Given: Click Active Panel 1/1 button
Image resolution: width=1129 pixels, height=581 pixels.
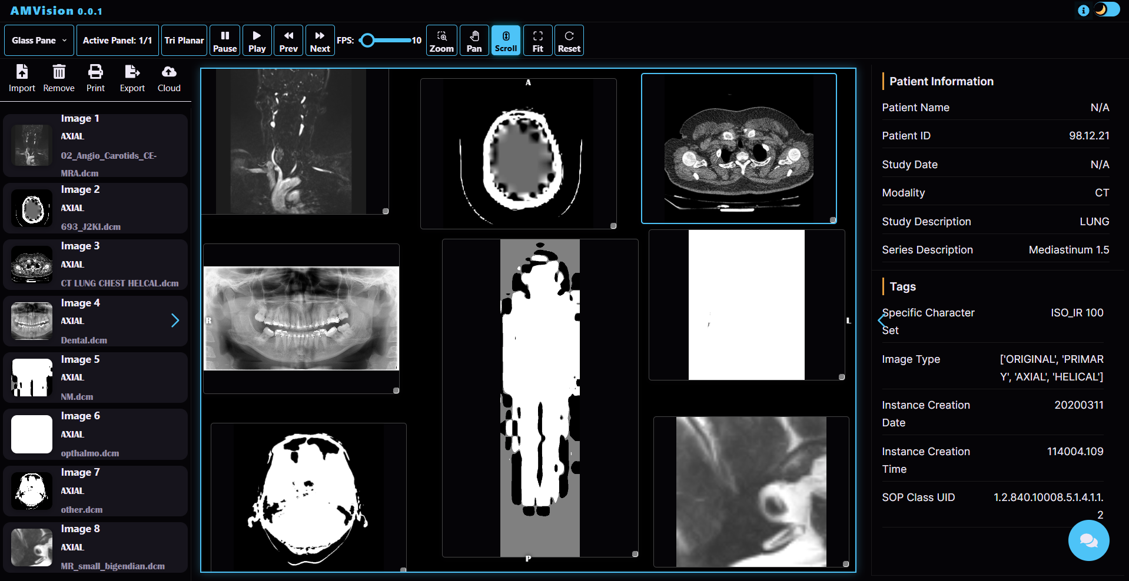Looking at the screenshot, I should [118, 41].
